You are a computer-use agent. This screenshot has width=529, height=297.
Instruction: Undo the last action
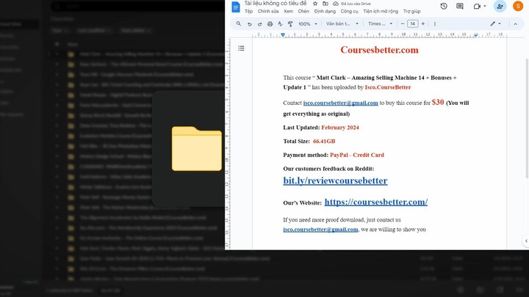[x=249, y=24]
